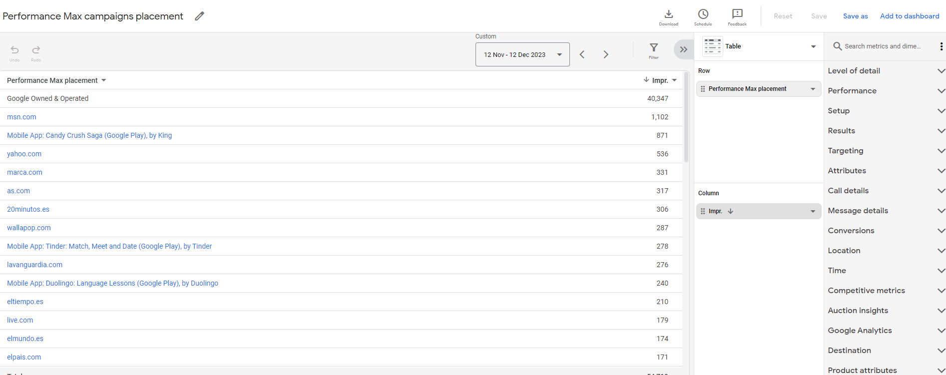Open the 20minutos.es placement link
This screenshot has width=946, height=375.
pos(28,209)
